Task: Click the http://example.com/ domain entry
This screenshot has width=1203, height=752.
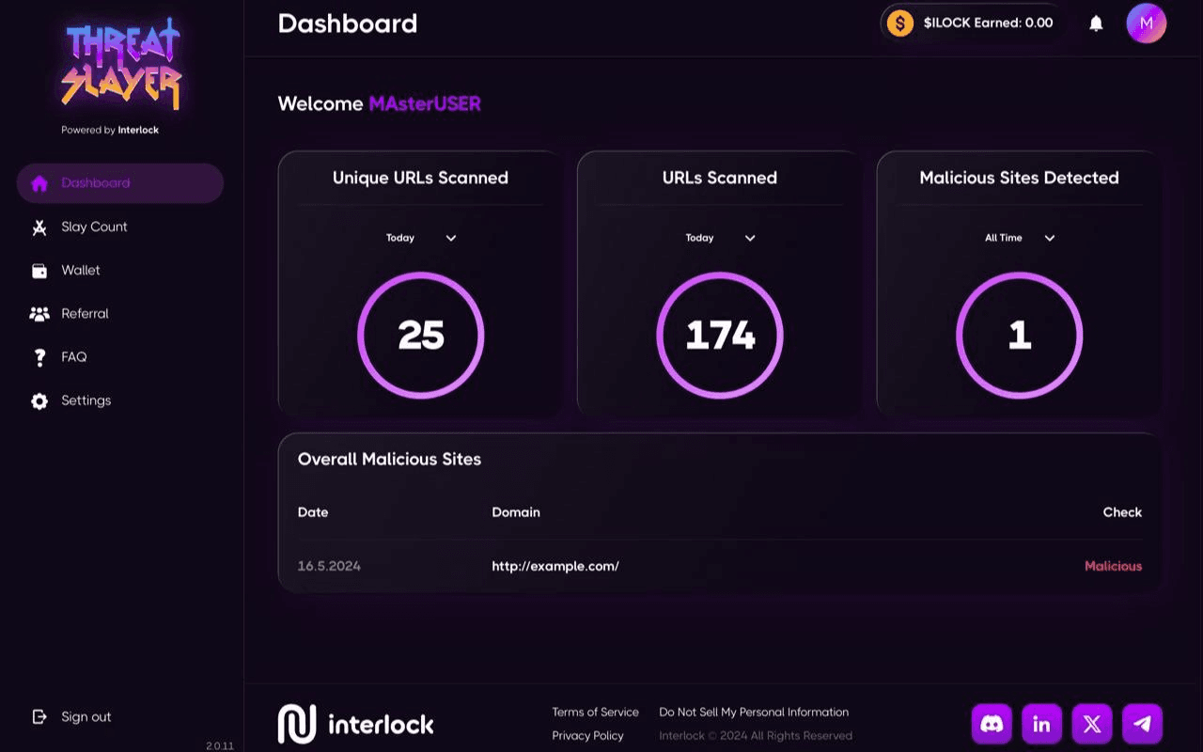Action: 555,566
